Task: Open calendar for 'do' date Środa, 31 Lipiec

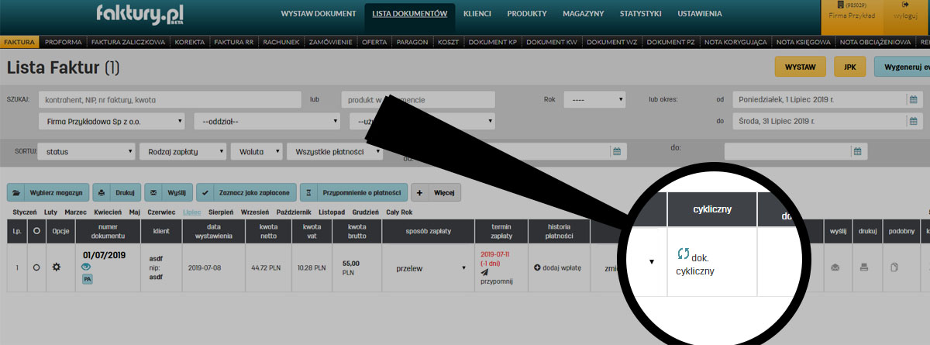Action: coord(914,121)
